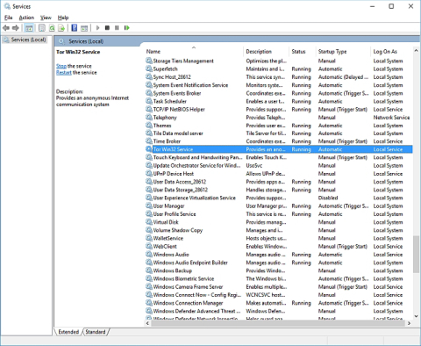Sort by the Name column header

tap(193, 52)
